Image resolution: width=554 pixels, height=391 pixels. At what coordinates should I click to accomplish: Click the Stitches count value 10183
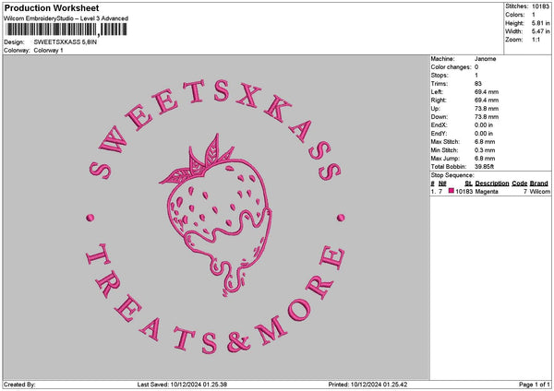coord(540,6)
